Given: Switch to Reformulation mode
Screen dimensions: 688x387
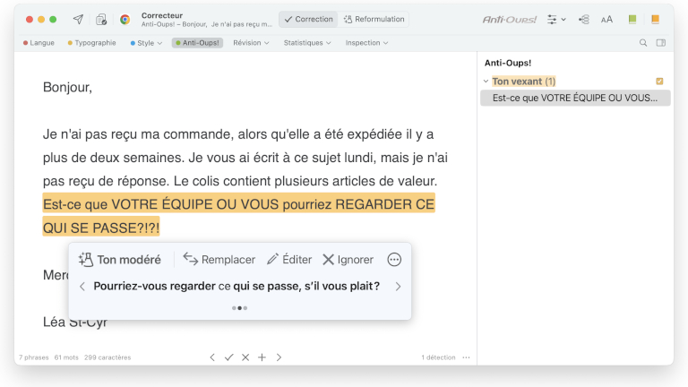Looking at the screenshot, I should 374,20.
